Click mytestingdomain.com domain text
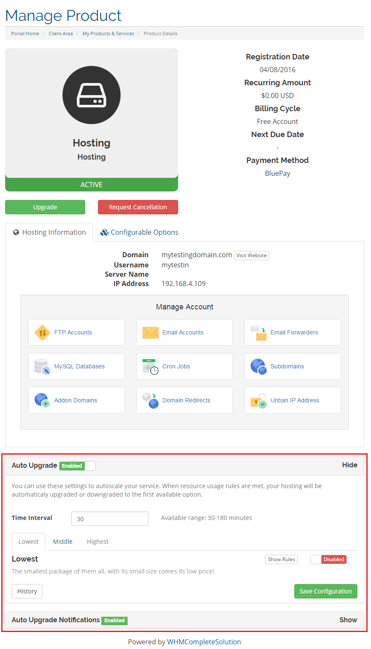This screenshot has height=649, width=371. pos(197,255)
